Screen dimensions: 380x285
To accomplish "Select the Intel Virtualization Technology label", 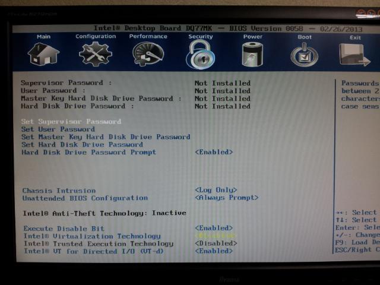I will click(92, 236).
